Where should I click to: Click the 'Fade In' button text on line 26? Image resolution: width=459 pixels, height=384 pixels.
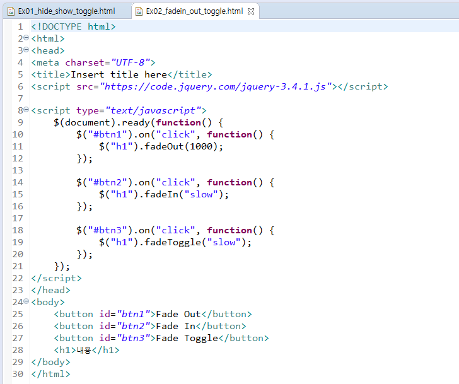(176, 327)
